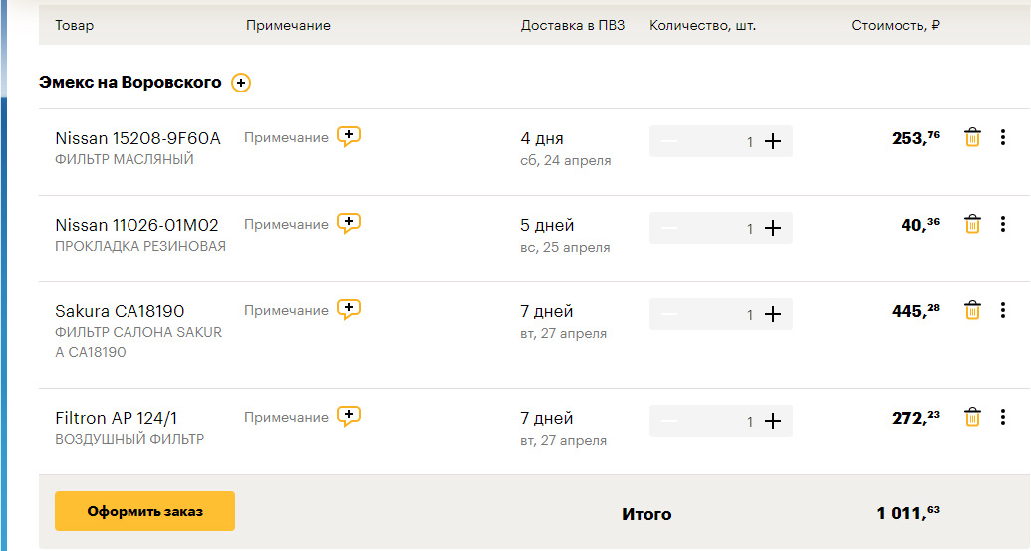
Task: Decrease quantity of Sakura CA18190
Action: tap(669, 314)
